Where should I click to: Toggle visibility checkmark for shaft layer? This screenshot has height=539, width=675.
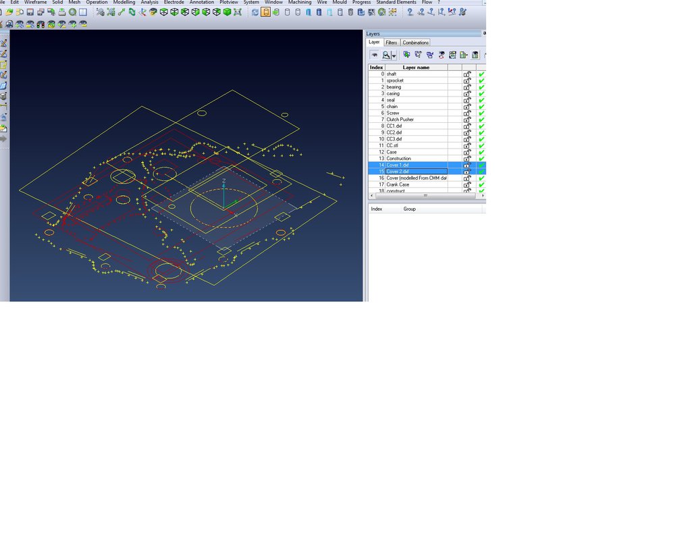click(481, 74)
